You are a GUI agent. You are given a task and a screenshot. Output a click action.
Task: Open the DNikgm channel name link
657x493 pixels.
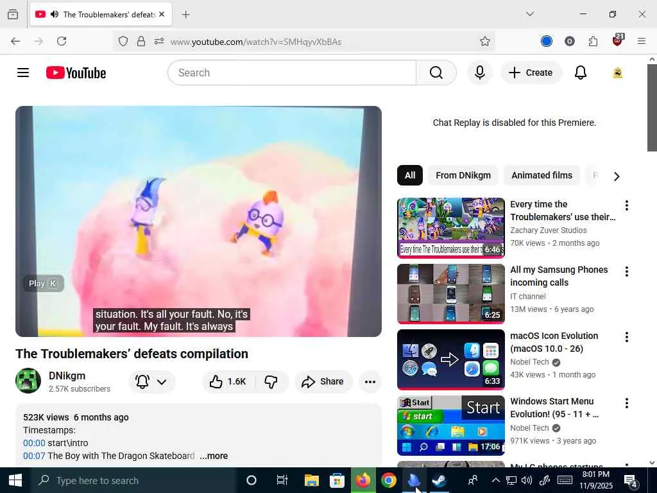(x=67, y=376)
